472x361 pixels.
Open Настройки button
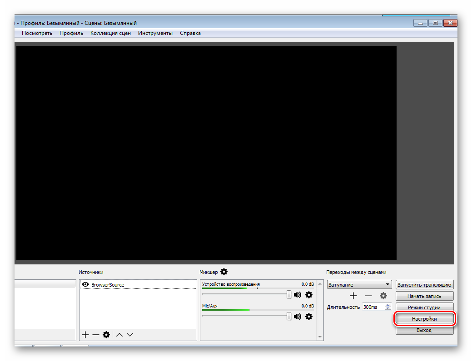click(424, 319)
